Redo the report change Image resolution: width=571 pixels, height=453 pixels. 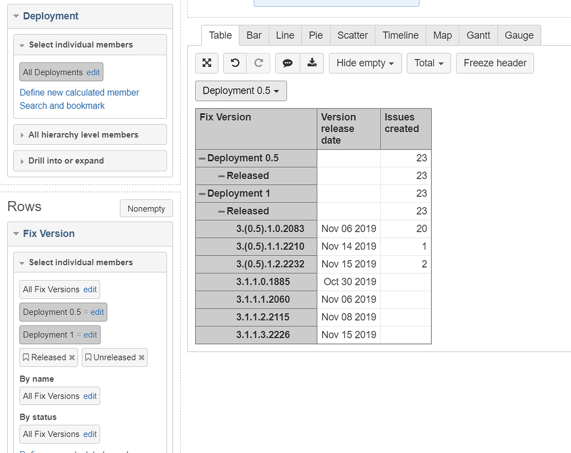(x=258, y=63)
